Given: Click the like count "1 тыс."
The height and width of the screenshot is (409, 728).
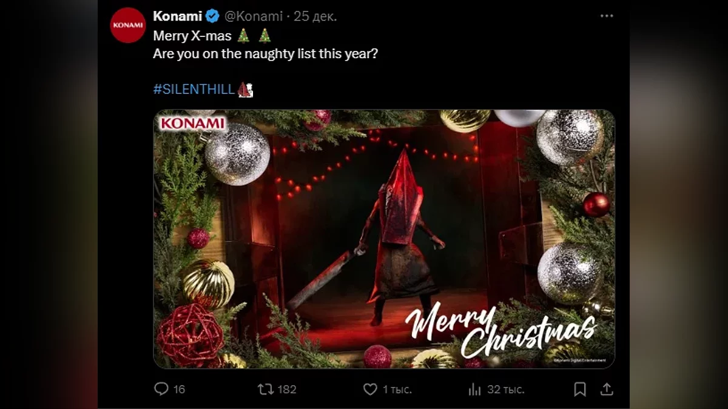Looking at the screenshot, I should 397,389.
